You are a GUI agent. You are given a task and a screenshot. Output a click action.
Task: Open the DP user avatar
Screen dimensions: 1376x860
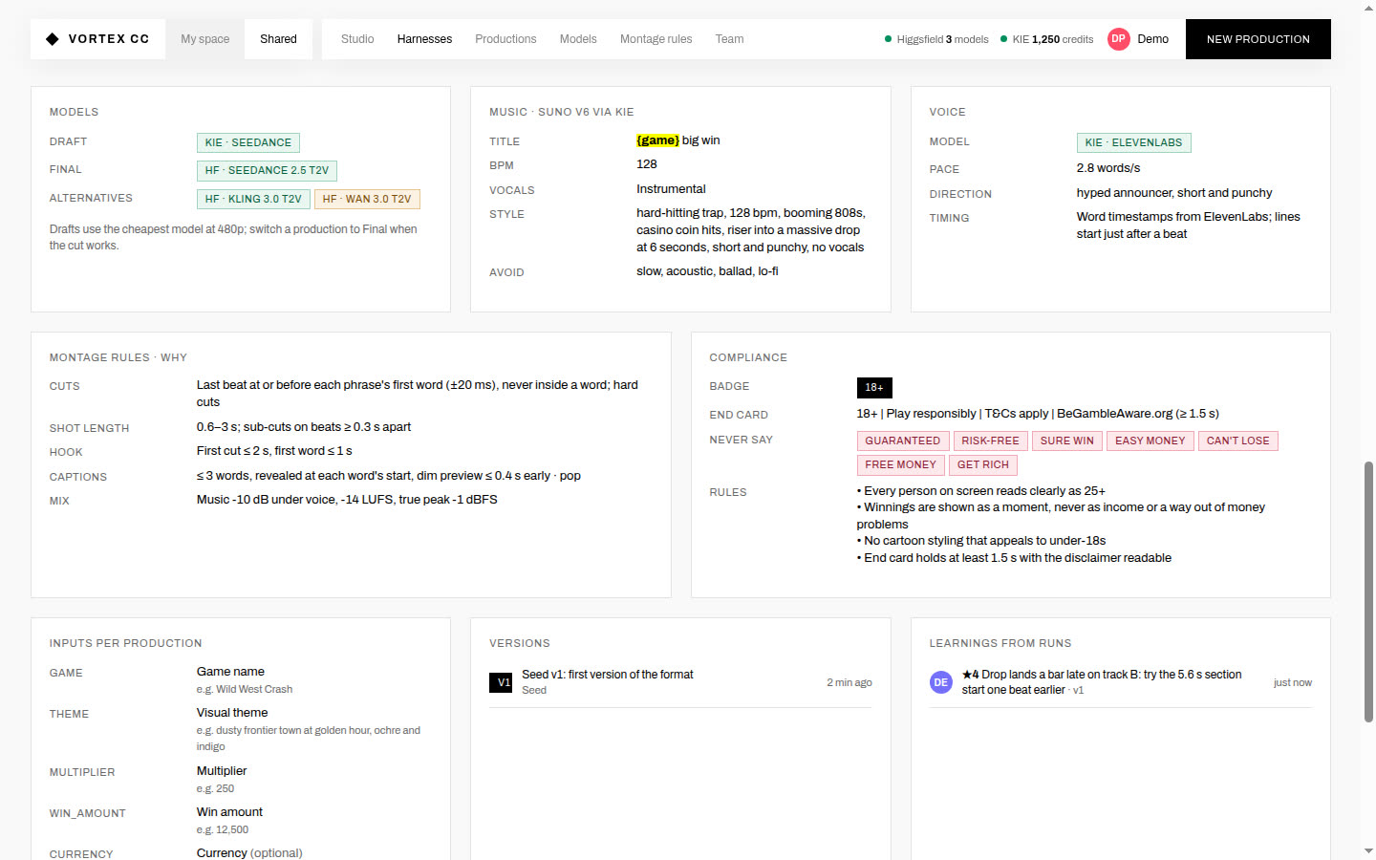click(1118, 39)
